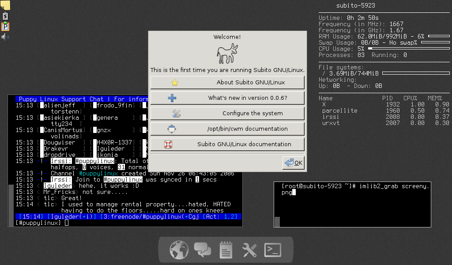Select nick gnzx in irssi names list

(x=104, y=130)
